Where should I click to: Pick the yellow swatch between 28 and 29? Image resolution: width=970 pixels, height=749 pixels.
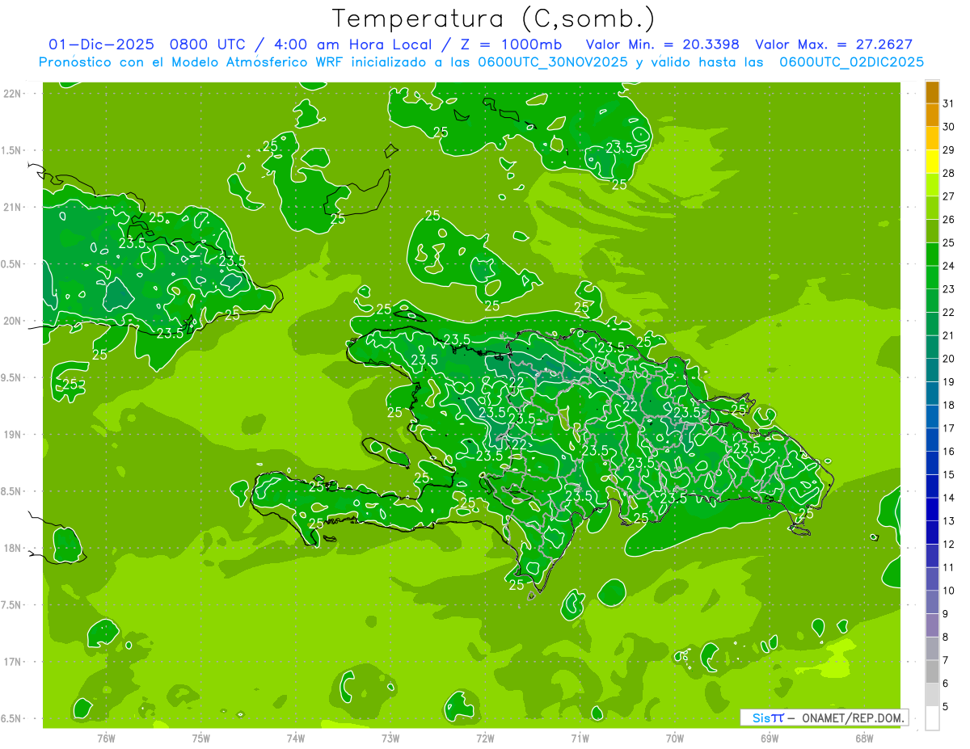(x=932, y=162)
